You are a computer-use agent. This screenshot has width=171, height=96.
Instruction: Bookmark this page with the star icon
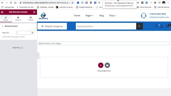tap(73, 3)
